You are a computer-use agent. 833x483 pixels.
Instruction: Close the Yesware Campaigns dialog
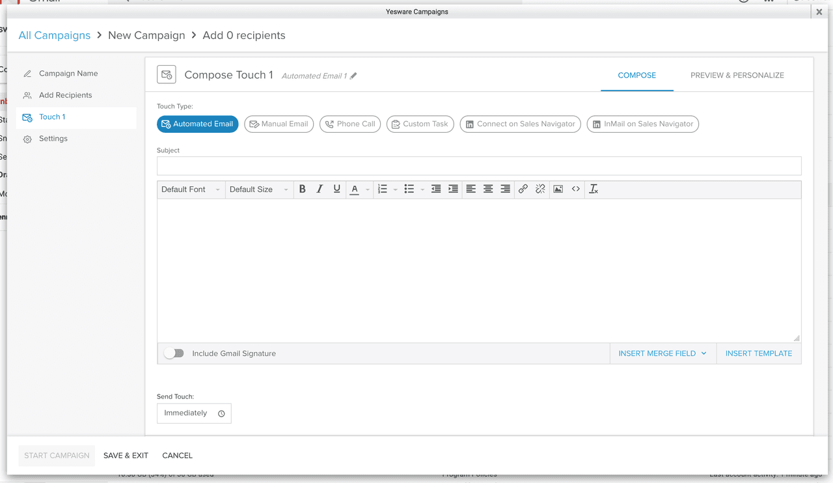(x=819, y=12)
